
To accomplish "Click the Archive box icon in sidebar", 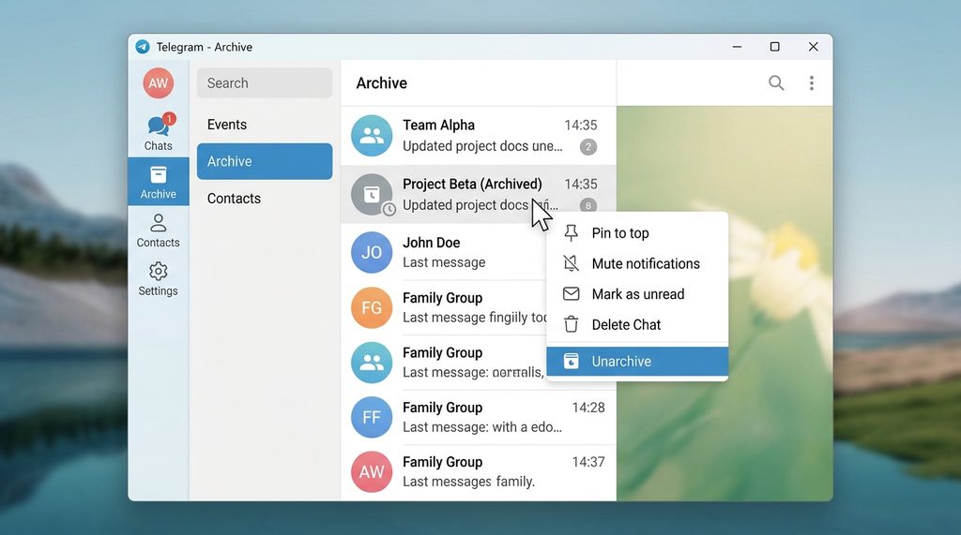I will [x=158, y=175].
